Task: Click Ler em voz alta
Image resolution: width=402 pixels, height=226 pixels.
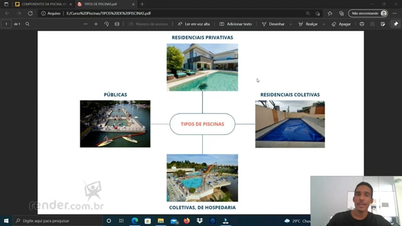Action: click(194, 24)
